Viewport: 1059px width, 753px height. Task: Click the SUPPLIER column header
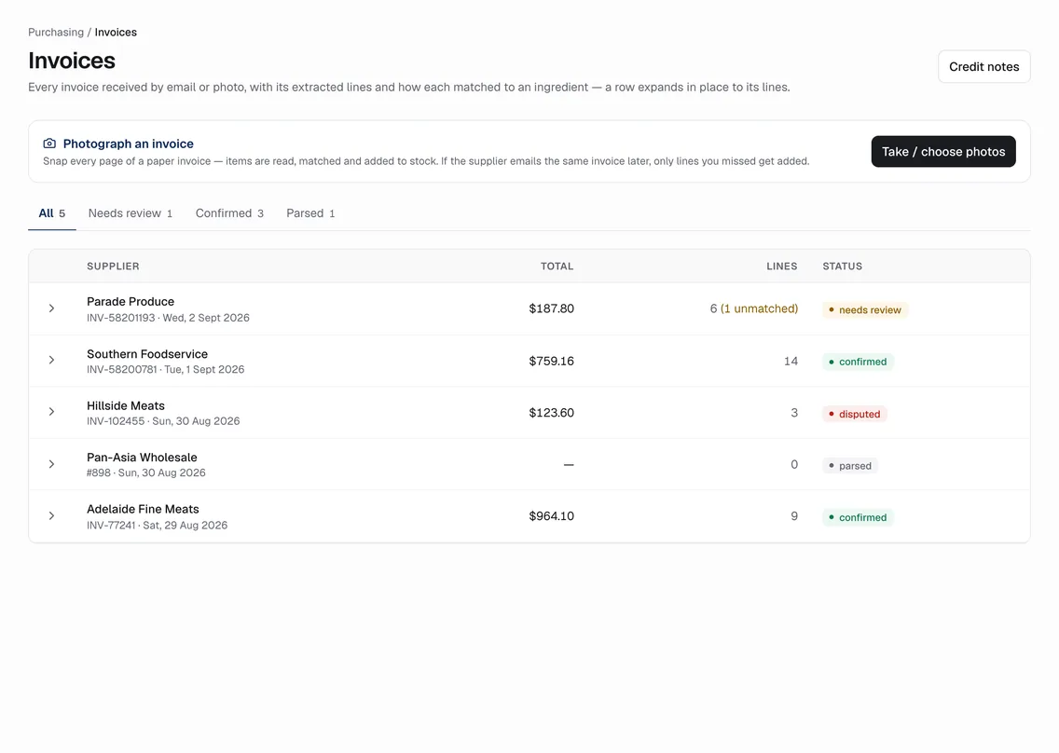(x=113, y=267)
